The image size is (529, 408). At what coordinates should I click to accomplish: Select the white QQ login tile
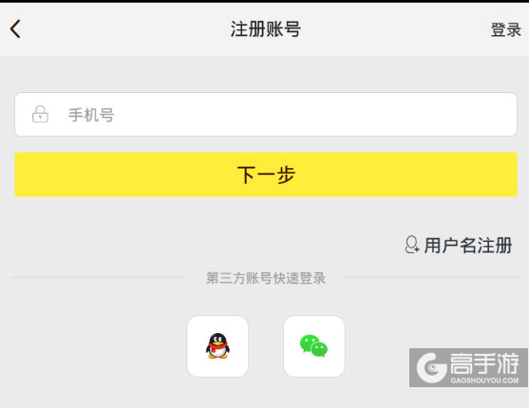tap(217, 346)
